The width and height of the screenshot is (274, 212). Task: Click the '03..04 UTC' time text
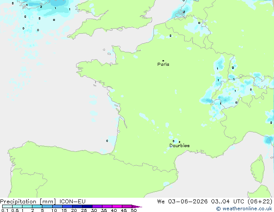click(227, 202)
